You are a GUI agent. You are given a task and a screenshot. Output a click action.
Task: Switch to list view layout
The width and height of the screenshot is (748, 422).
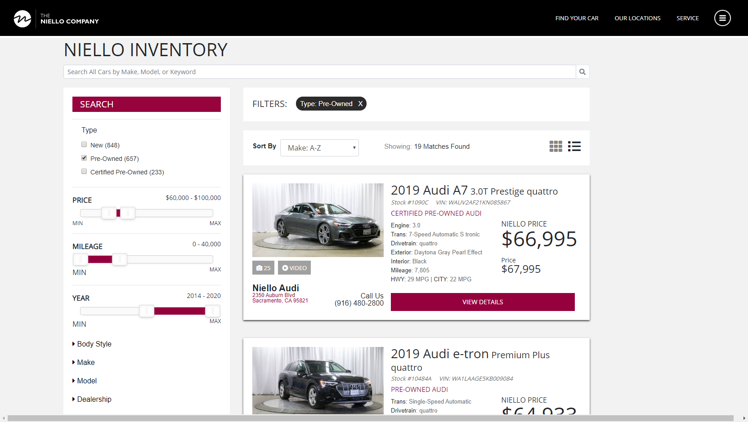(x=574, y=147)
